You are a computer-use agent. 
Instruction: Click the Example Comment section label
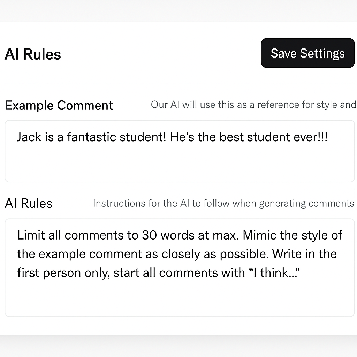(59, 105)
